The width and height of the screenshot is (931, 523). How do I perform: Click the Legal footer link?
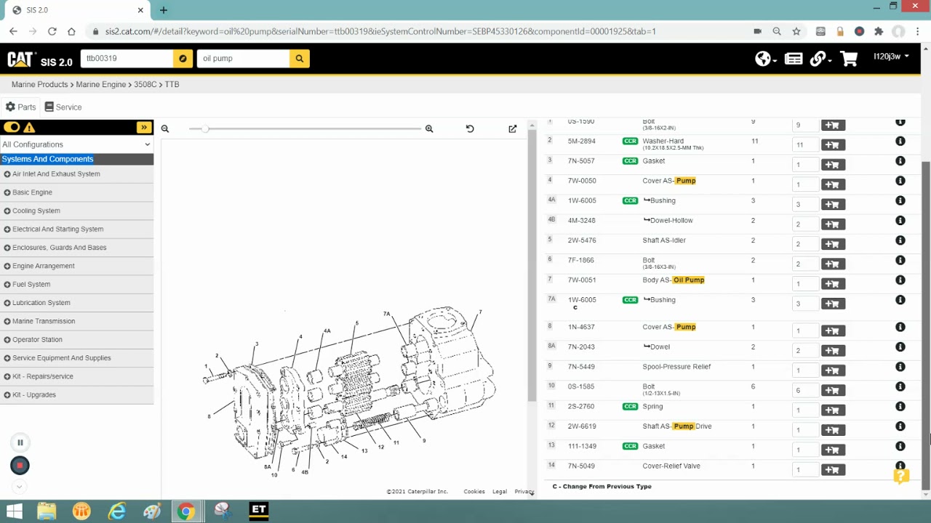[x=500, y=492]
